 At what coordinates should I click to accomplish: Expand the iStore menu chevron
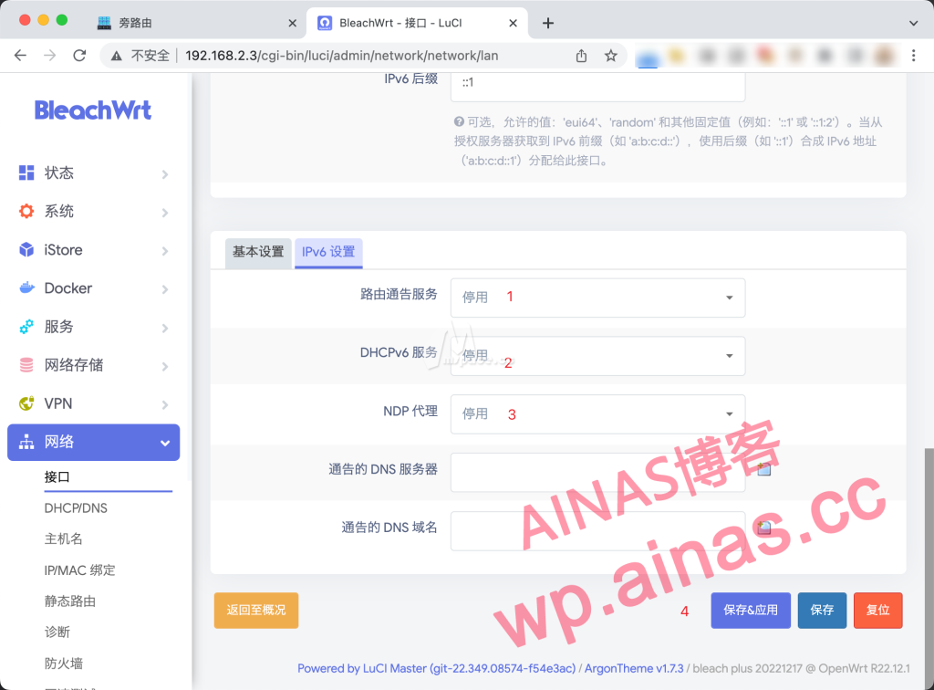165,251
